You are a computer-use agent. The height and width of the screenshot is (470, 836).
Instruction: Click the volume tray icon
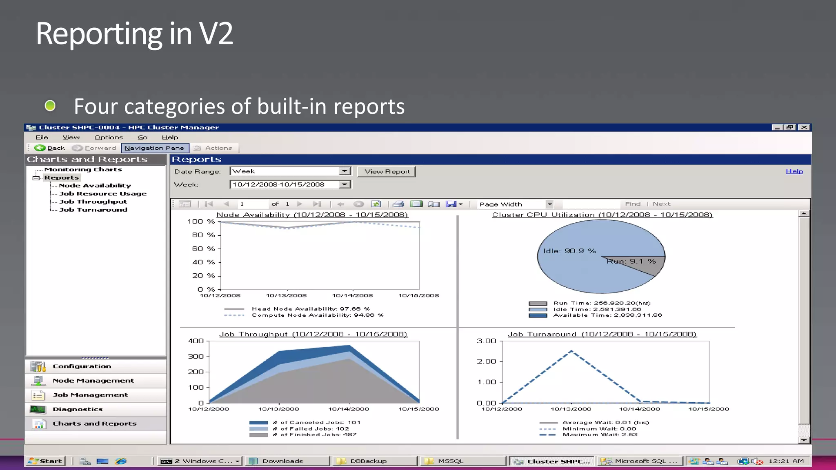tap(757, 461)
